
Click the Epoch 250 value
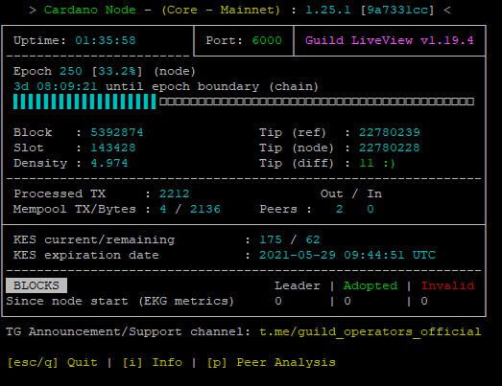click(x=71, y=71)
